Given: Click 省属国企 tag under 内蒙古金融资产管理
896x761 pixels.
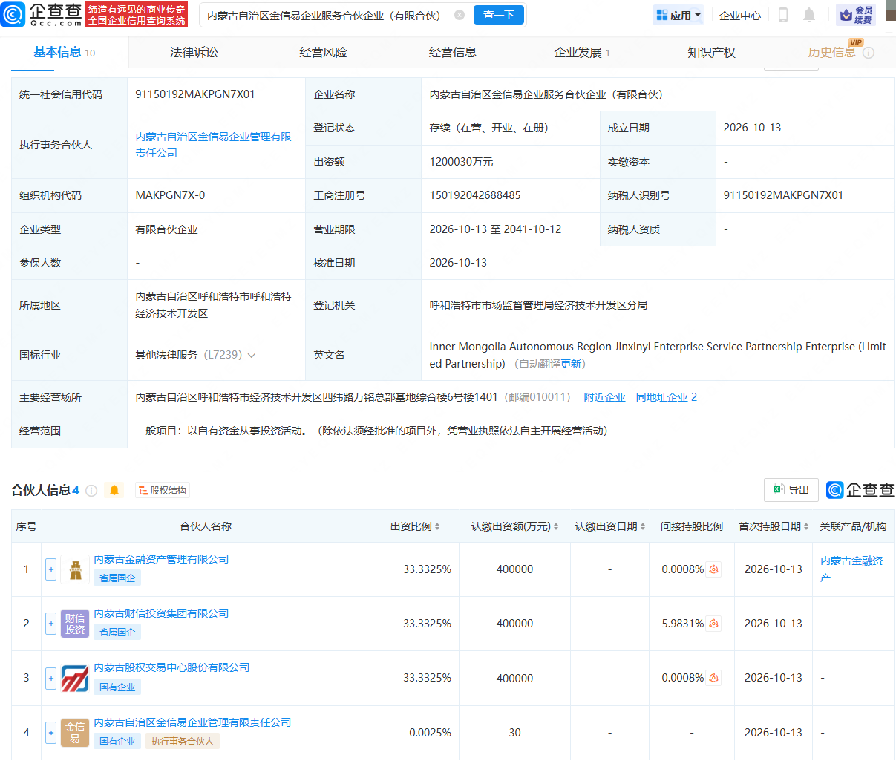Looking at the screenshot, I should pos(117,578).
